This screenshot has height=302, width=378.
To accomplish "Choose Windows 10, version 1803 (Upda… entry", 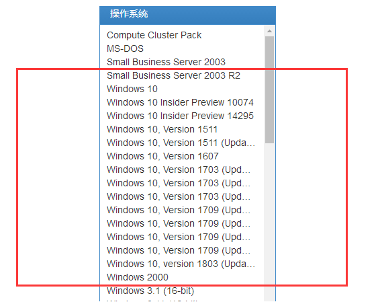I will coord(181,264).
